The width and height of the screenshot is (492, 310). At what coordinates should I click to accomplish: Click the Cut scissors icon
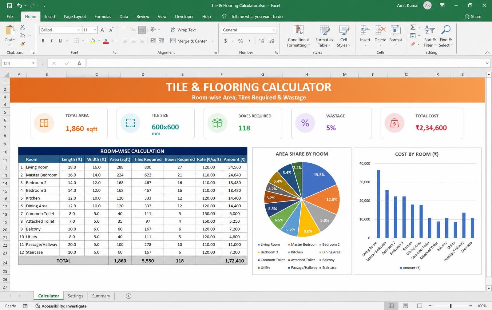coord(22,27)
